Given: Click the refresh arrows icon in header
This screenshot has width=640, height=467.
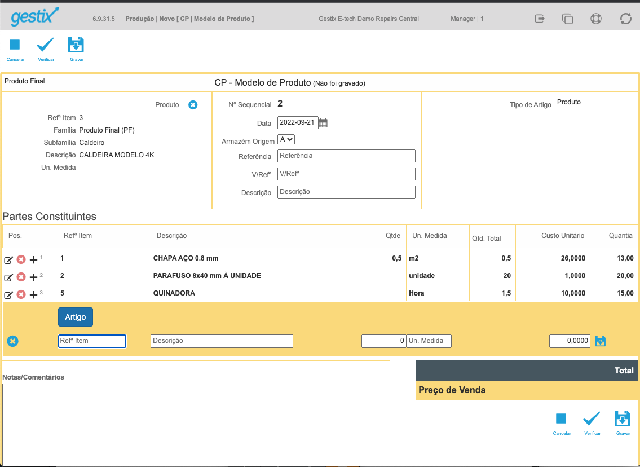Looking at the screenshot, I should [626, 19].
